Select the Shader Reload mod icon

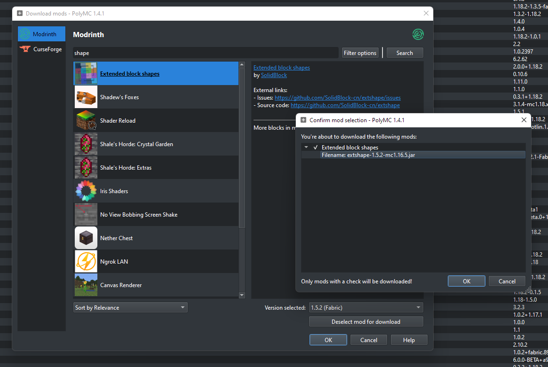click(86, 120)
